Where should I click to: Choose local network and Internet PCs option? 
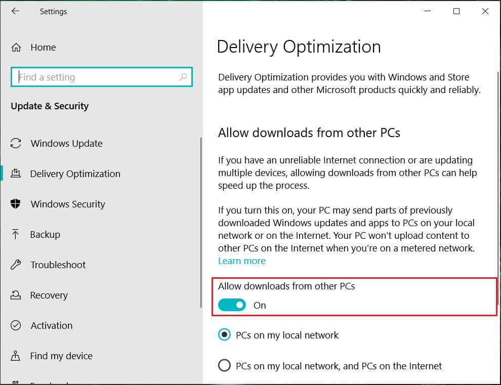224,365
